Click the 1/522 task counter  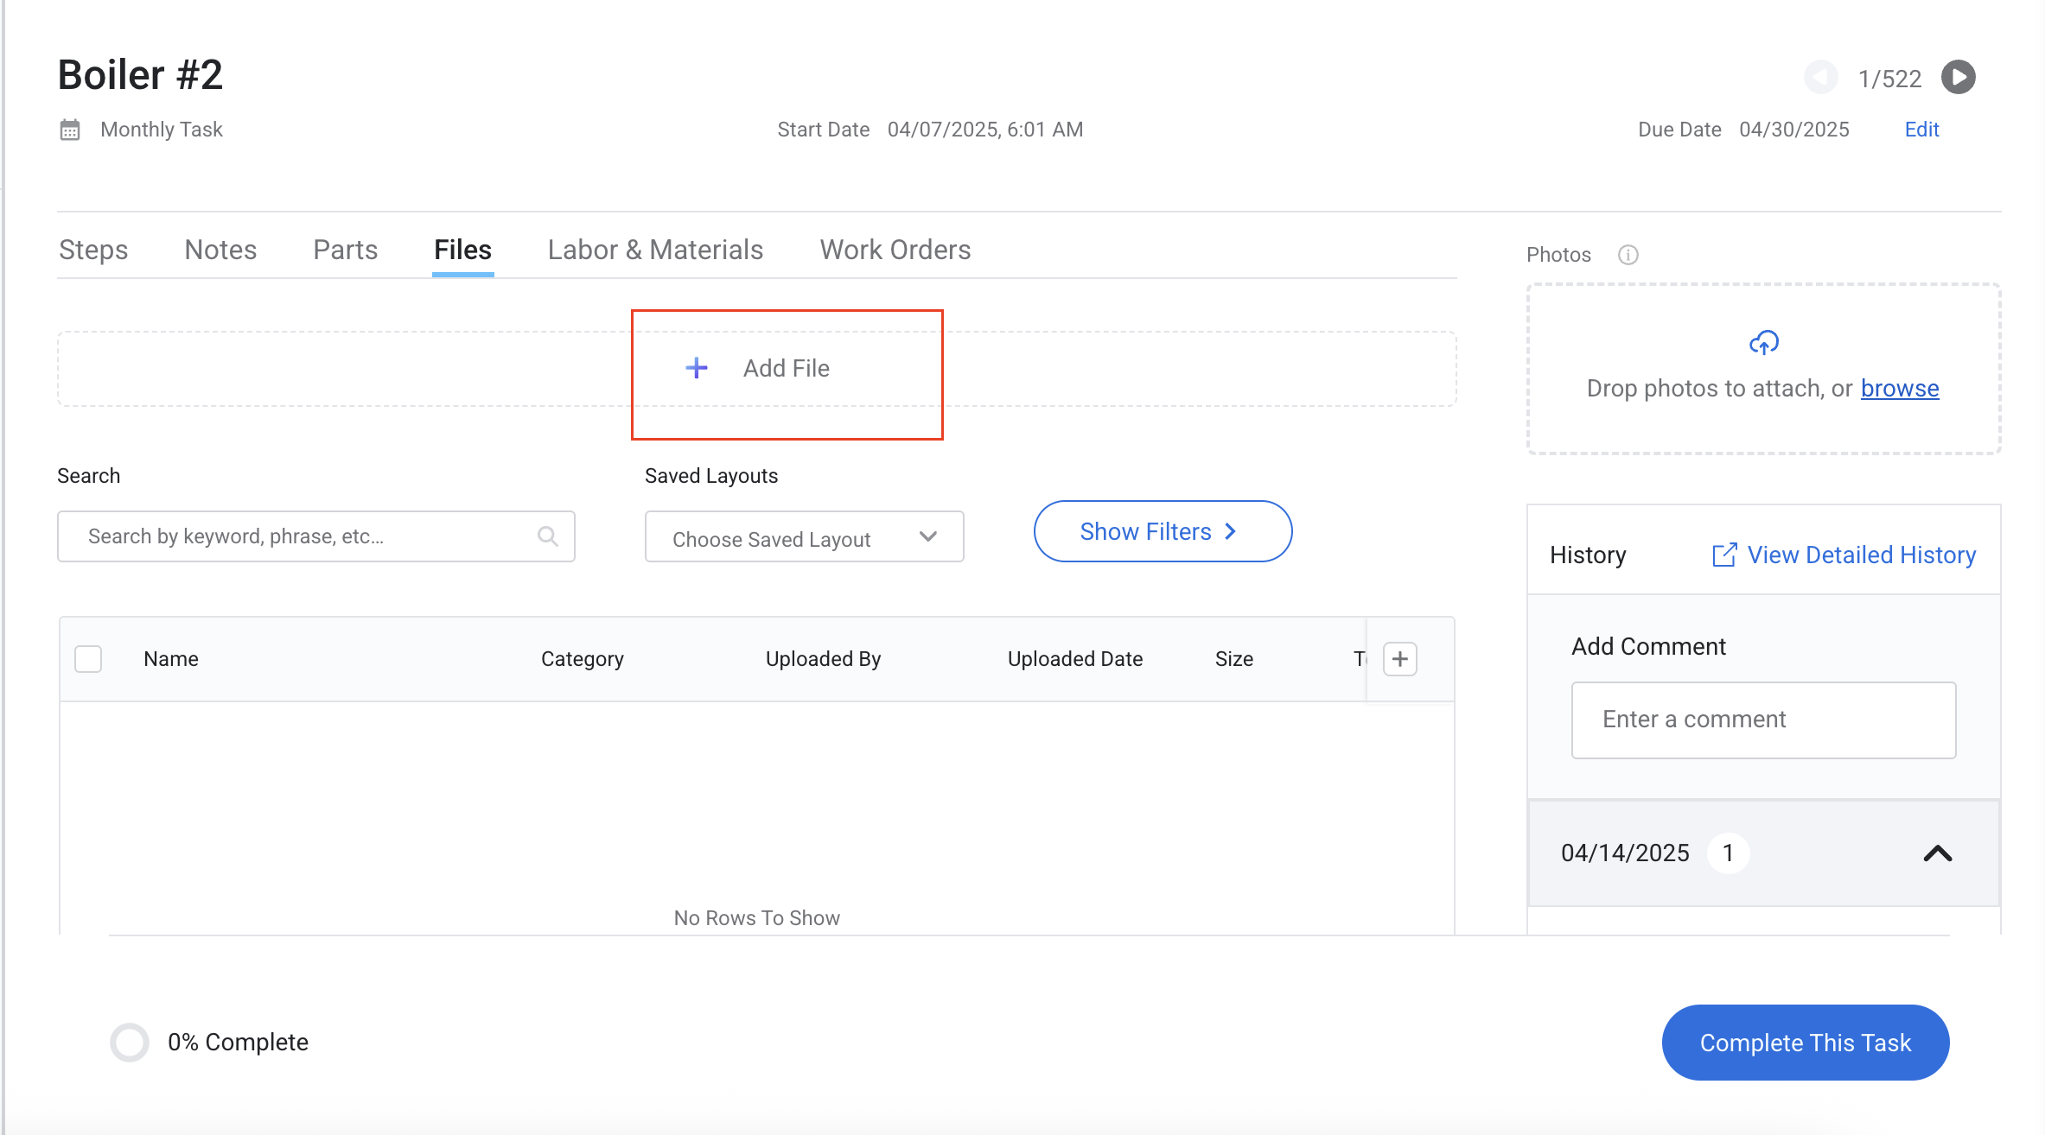(1889, 79)
